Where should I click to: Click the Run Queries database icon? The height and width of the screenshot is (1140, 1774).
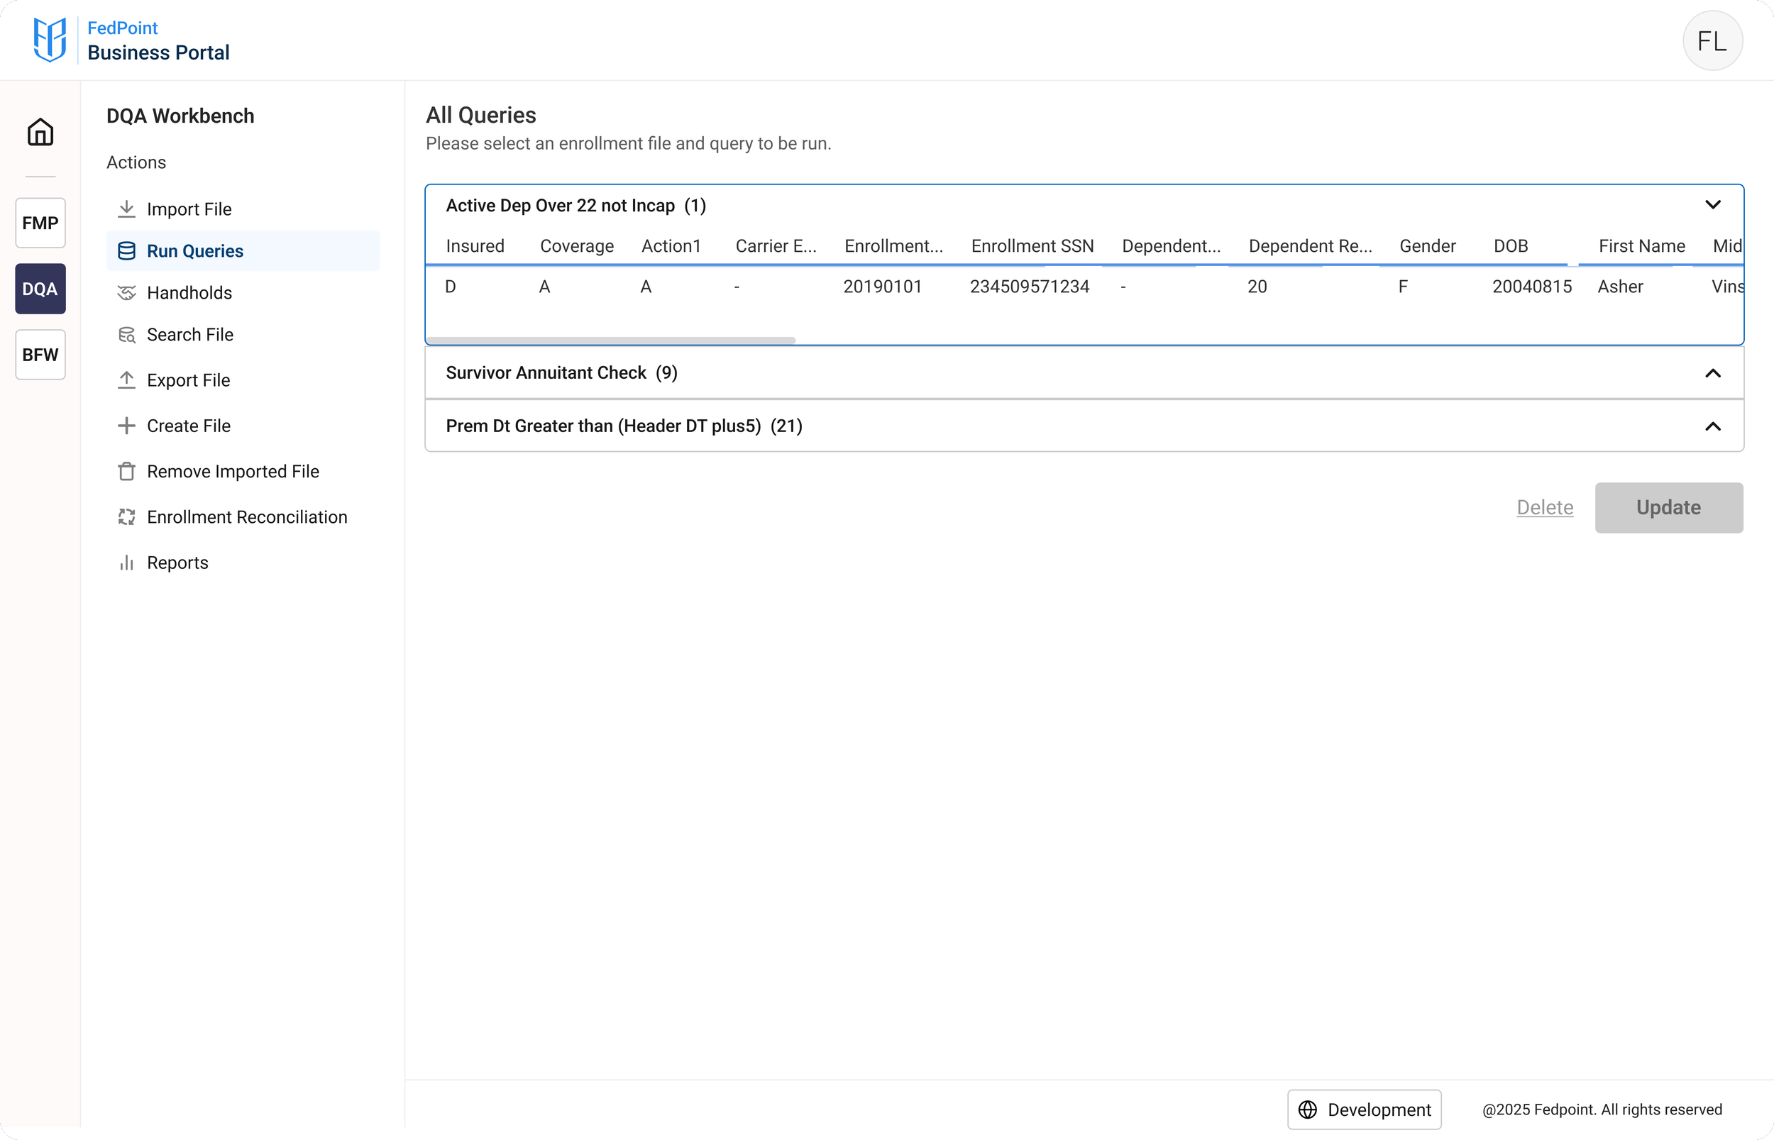pos(126,251)
